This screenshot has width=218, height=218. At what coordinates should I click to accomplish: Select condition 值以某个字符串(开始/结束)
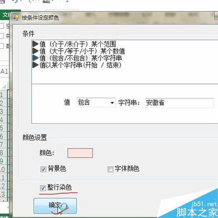(x=80, y=65)
